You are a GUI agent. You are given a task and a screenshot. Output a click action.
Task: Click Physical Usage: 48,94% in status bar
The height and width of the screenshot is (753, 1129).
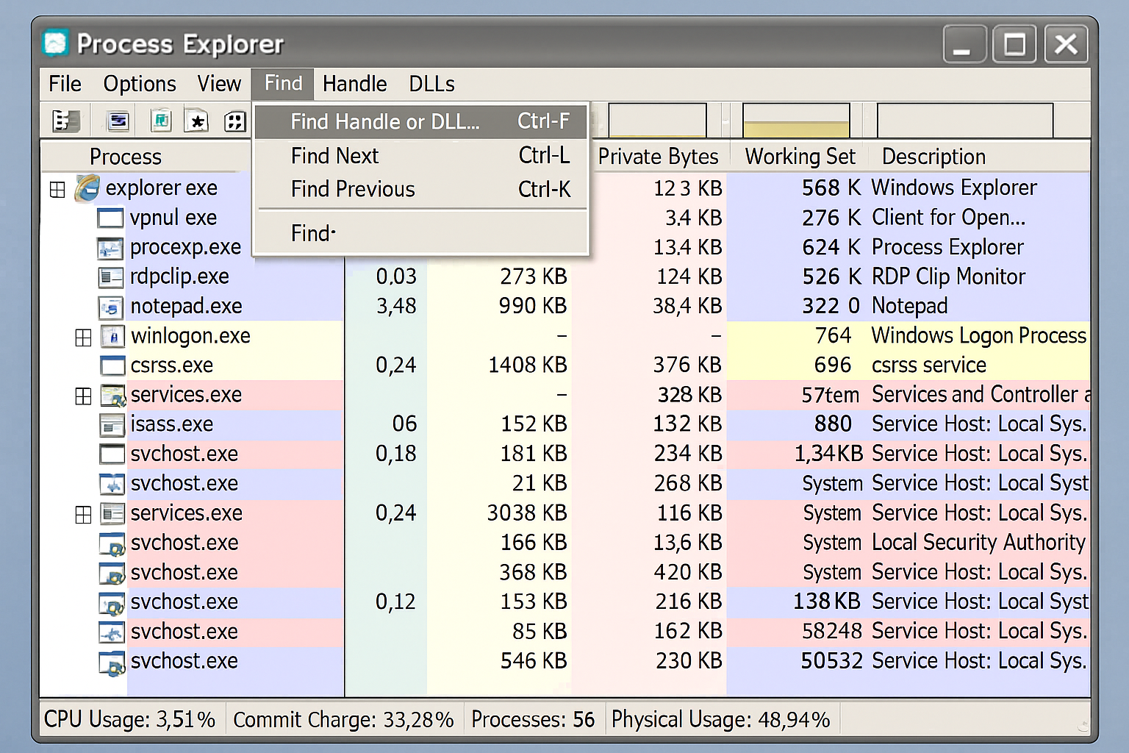[x=721, y=719]
